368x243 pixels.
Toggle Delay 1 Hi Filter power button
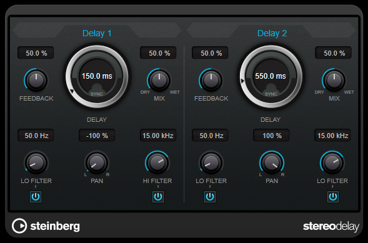point(158,197)
